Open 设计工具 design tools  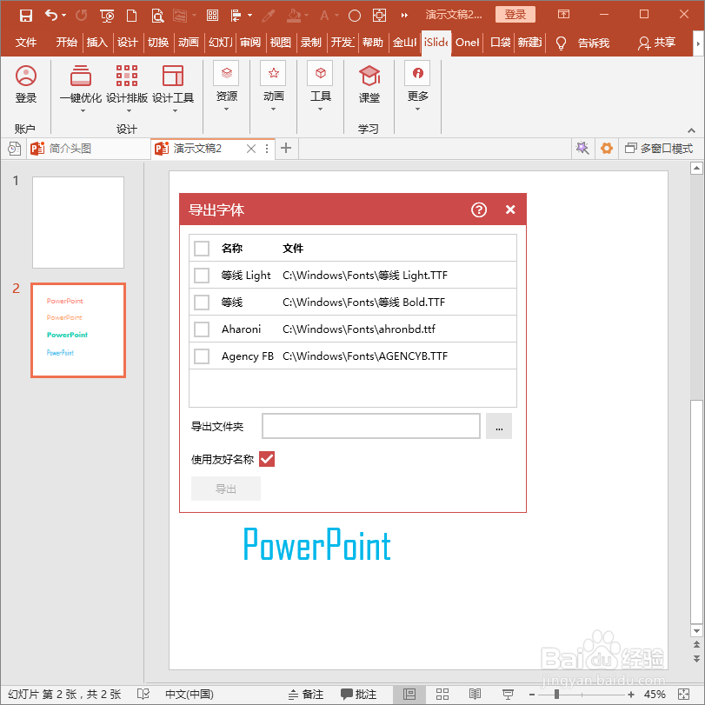point(173,84)
